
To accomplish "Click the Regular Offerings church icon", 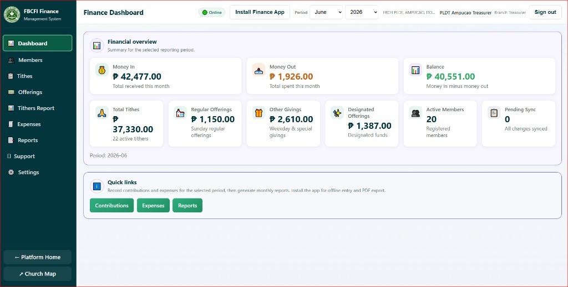I will click(180, 113).
